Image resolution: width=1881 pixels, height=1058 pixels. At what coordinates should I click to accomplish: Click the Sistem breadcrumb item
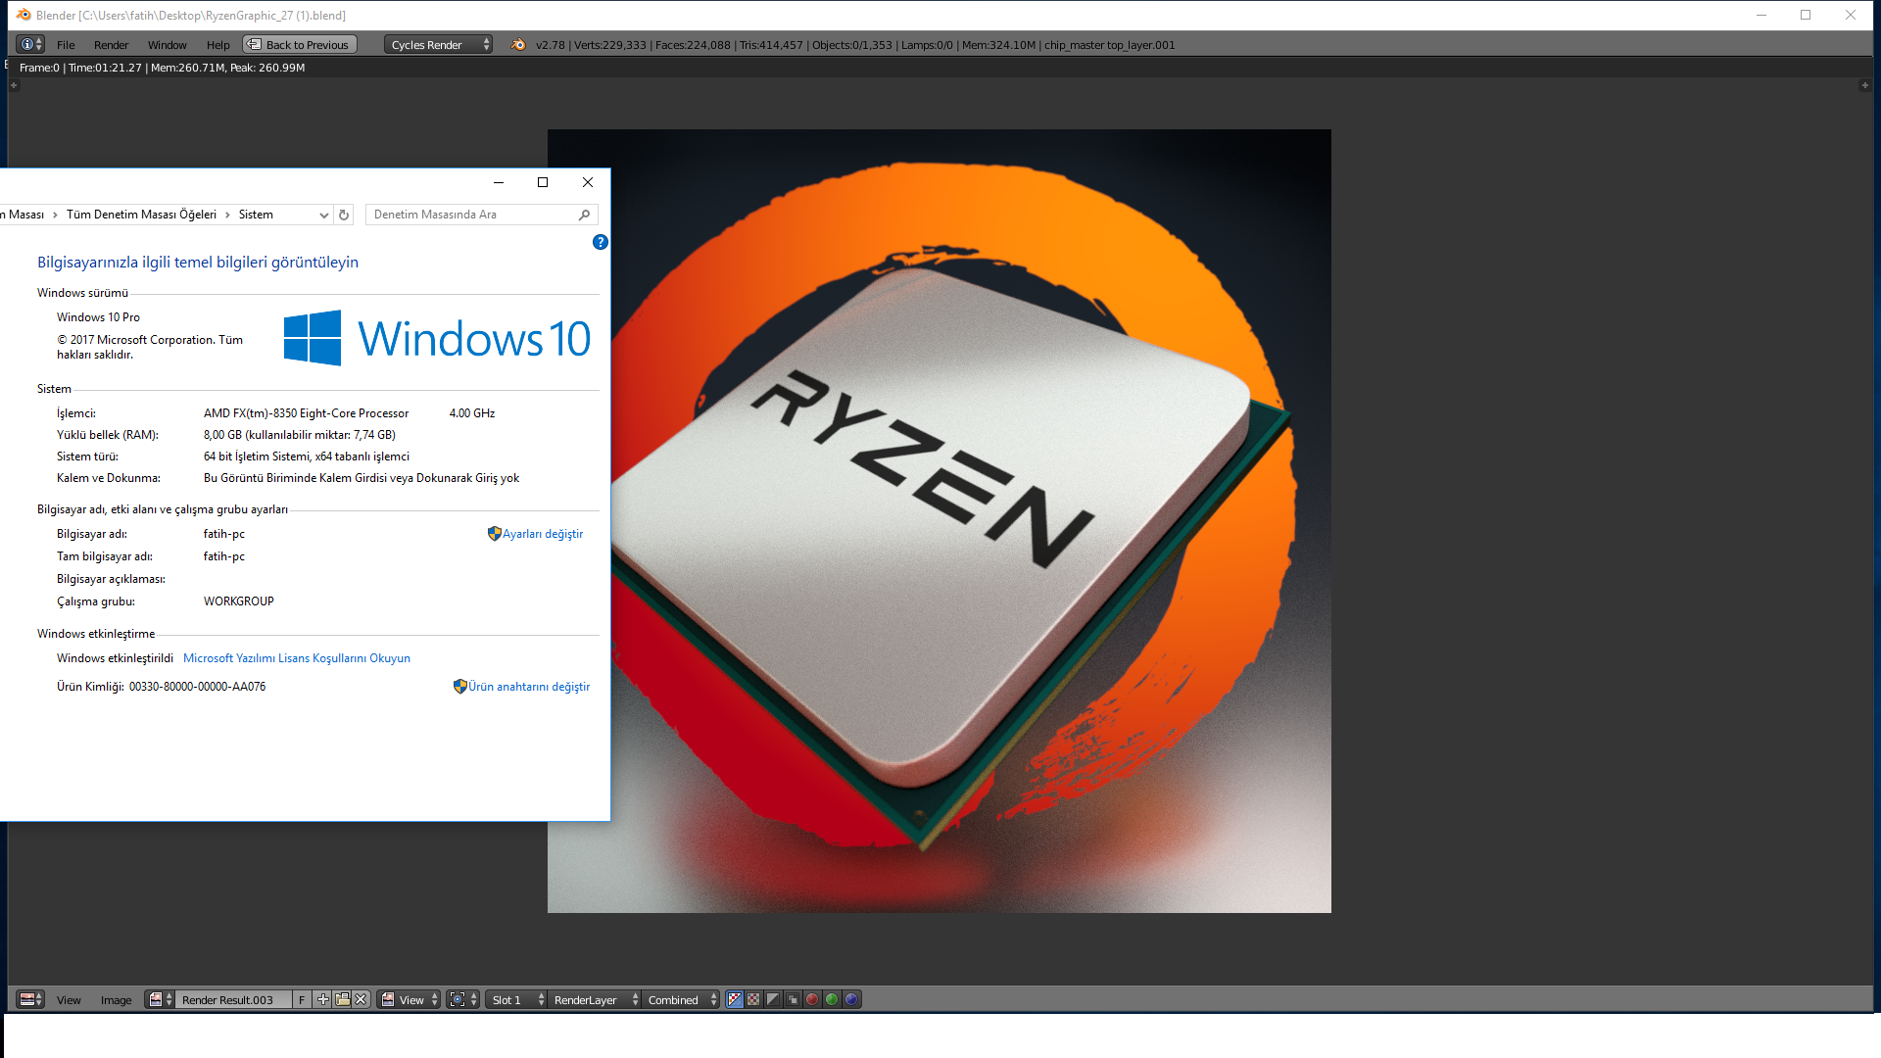click(x=256, y=215)
